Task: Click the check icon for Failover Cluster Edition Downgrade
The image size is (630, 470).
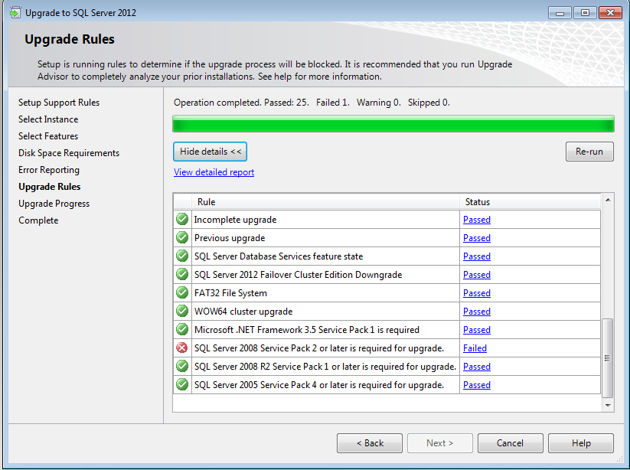Action: (x=182, y=274)
